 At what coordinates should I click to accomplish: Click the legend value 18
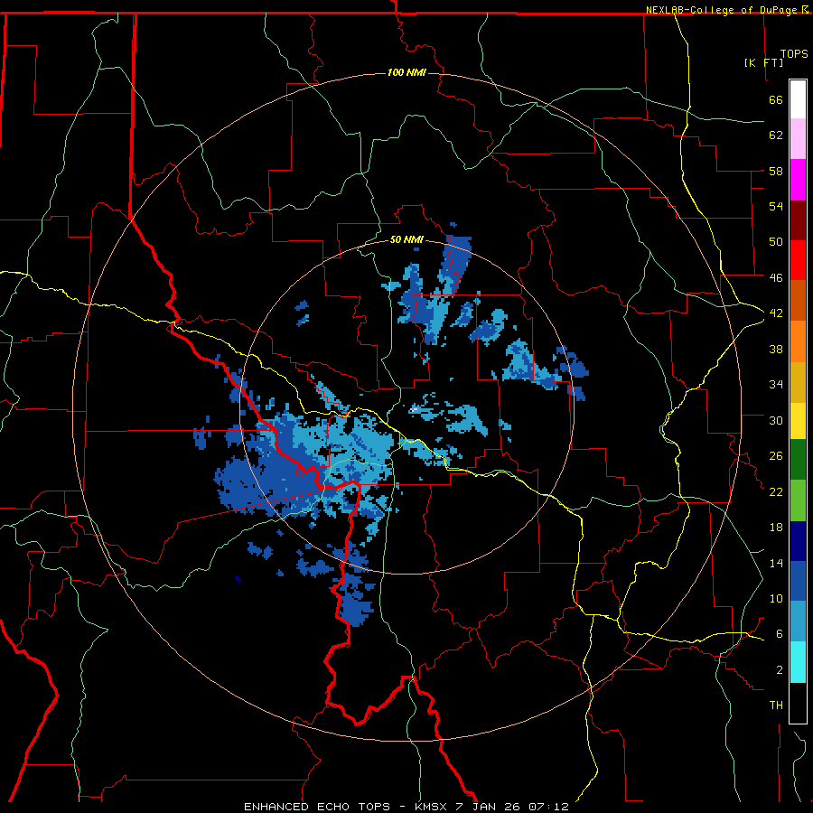tap(776, 528)
